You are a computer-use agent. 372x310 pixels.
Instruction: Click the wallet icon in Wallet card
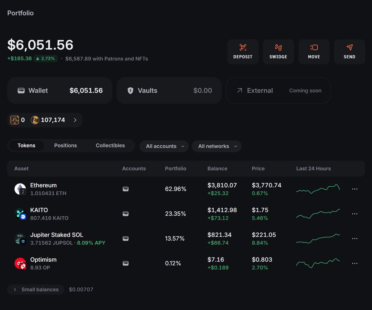click(21, 91)
